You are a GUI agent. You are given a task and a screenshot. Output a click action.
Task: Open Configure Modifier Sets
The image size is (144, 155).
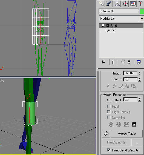139,62
